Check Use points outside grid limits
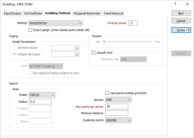Image resolution: width=194 pixels, height=138 pixels. pyautogui.click(x=107, y=93)
